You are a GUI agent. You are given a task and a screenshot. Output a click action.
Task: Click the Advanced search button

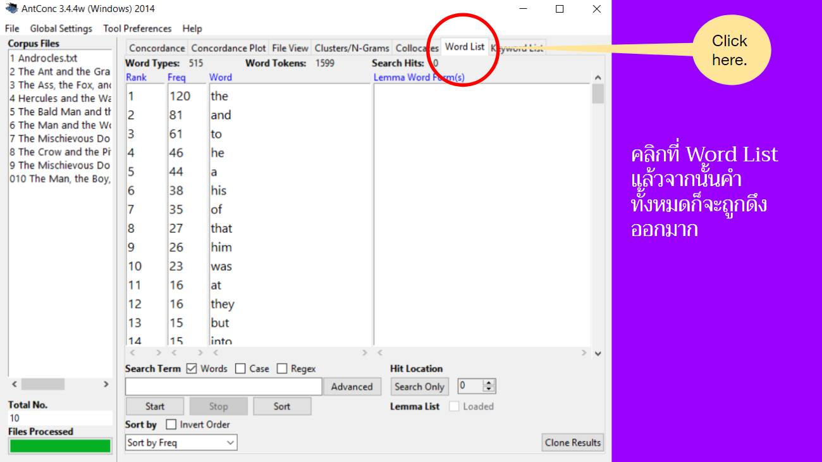(352, 387)
